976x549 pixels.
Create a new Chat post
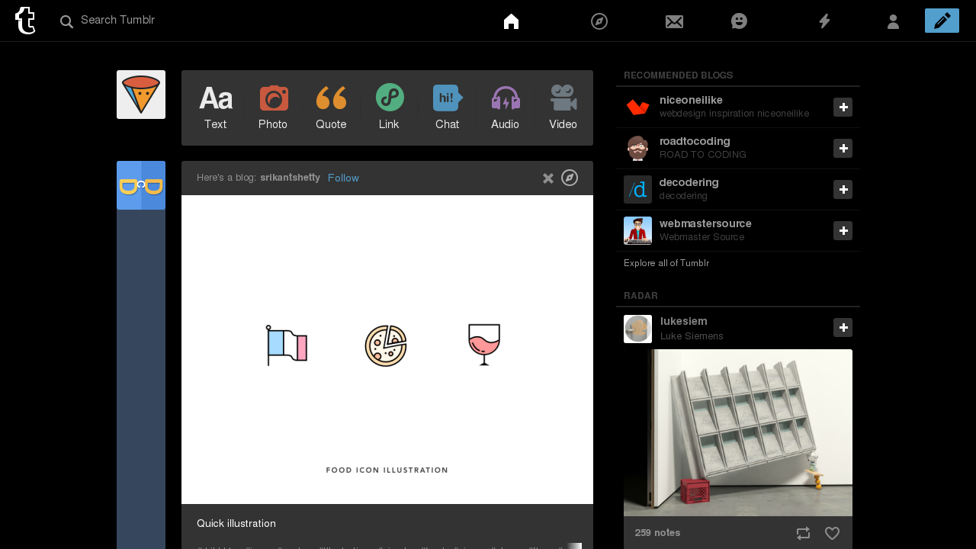point(447,108)
